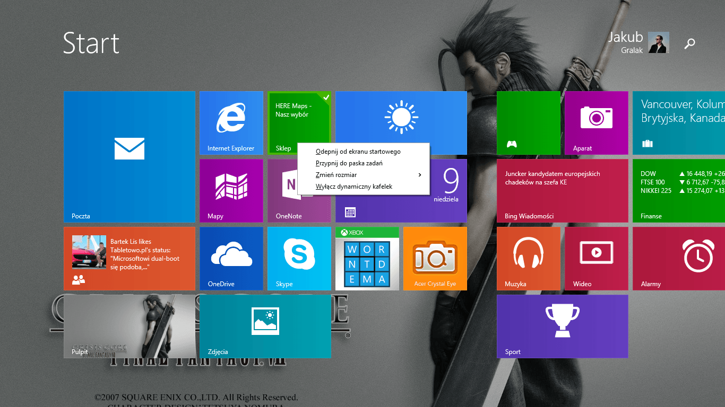This screenshot has width=725, height=407.
Task: Open the Zdjęcia photos tile
Action: pos(265,326)
